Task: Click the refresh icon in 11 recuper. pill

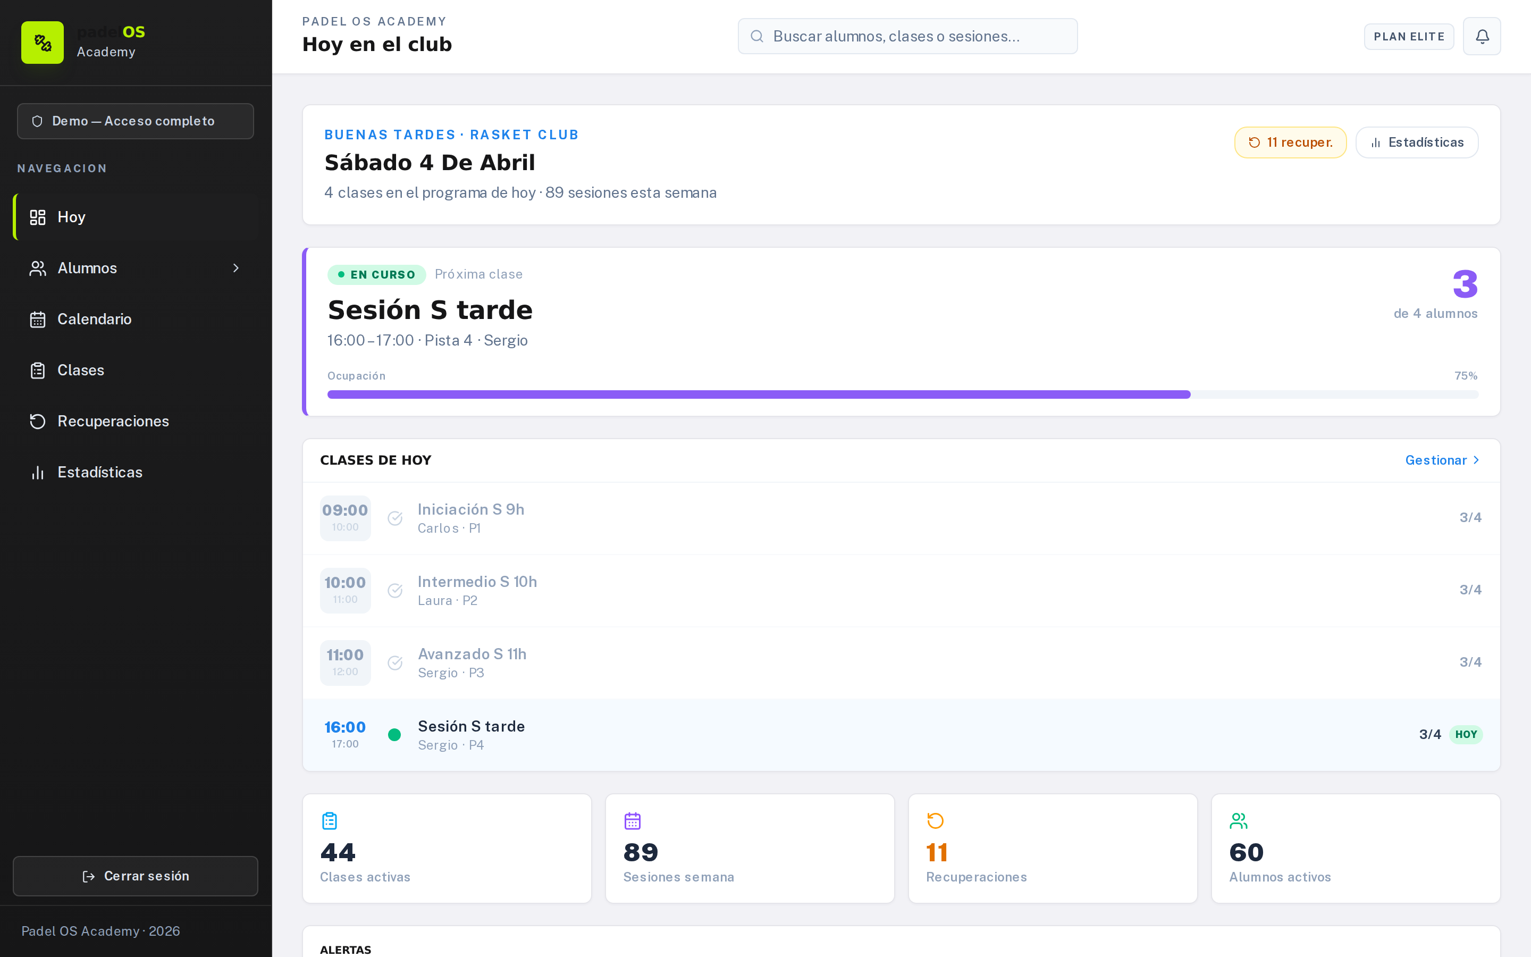Action: point(1255,142)
